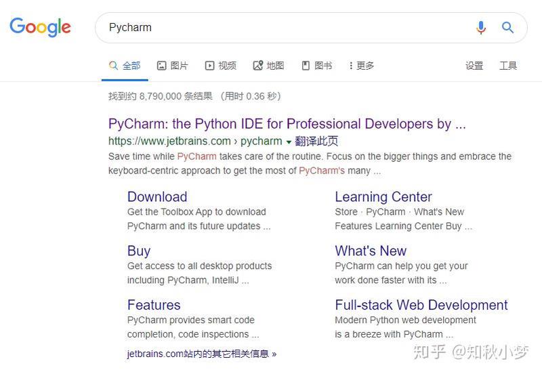
Task: Open Full-stack Web Development sitelink
Action: 421,305
